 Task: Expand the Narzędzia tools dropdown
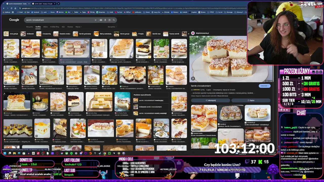coord(112,27)
